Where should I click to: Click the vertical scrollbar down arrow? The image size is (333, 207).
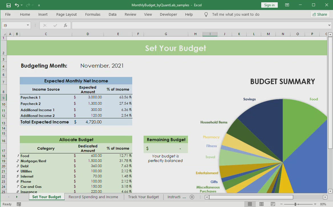[x=330, y=191]
